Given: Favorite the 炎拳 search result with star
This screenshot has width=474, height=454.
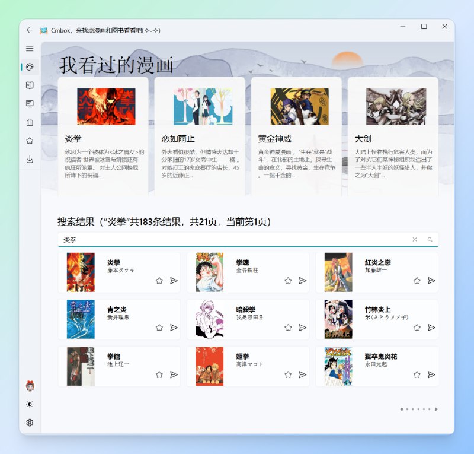Looking at the screenshot, I should tap(159, 281).
